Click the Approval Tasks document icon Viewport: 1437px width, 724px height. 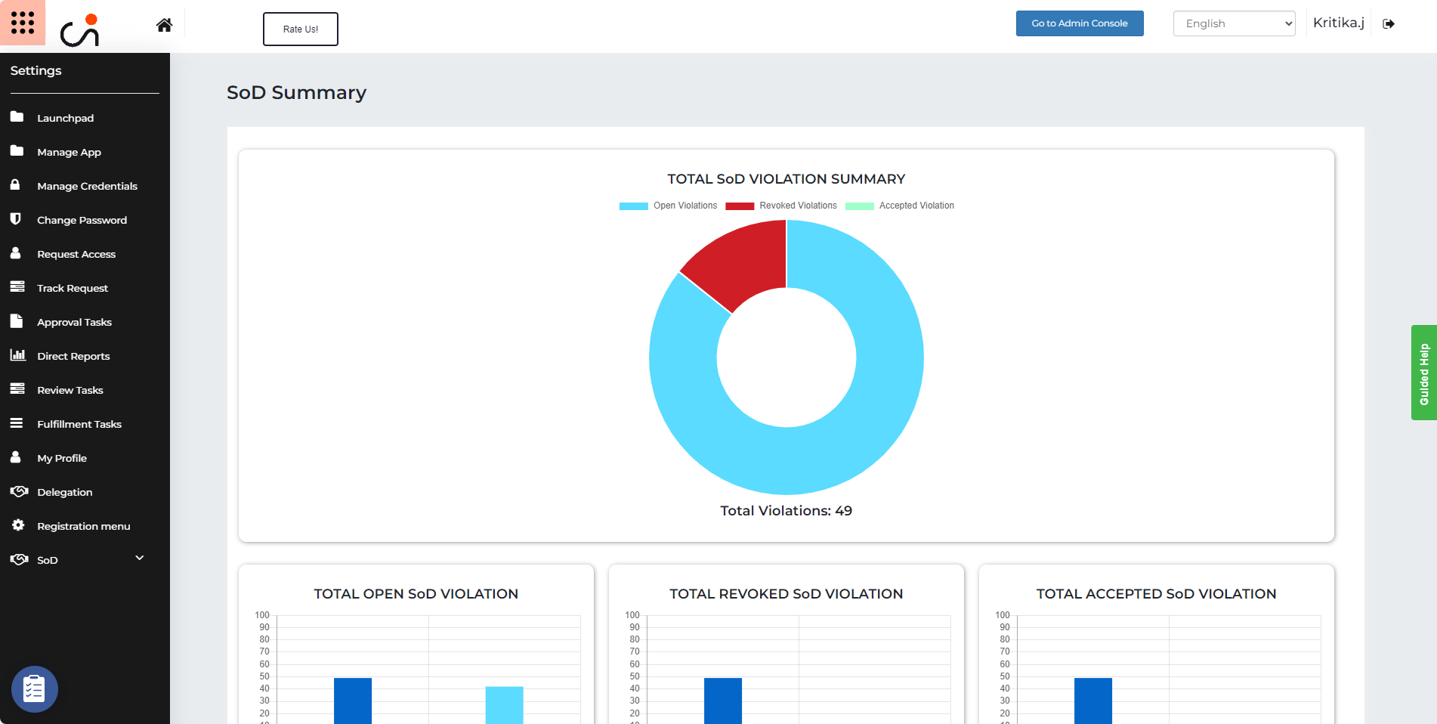[16, 320]
